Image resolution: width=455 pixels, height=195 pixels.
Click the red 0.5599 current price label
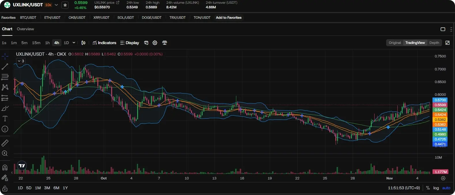440,105
